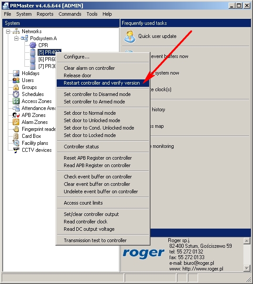Choose Set door to Unlocked mode
This screenshot has height=284, width=253.
103,120
